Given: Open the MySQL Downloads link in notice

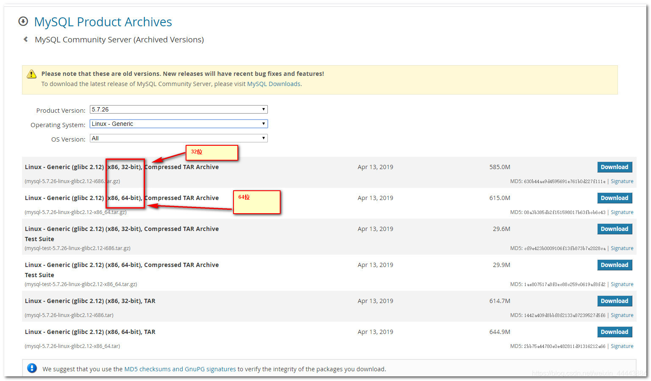Looking at the screenshot, I should click(x=274, y=84).
